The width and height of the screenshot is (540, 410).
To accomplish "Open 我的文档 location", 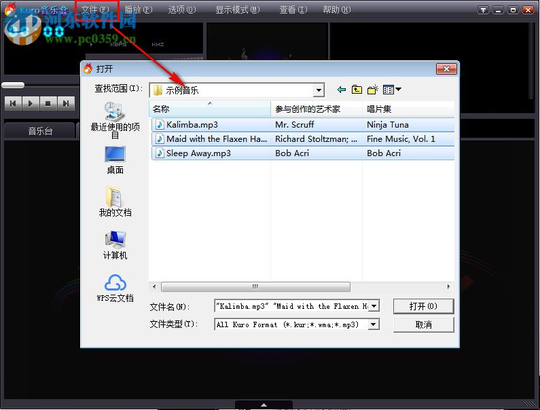I will coord(115,202).
